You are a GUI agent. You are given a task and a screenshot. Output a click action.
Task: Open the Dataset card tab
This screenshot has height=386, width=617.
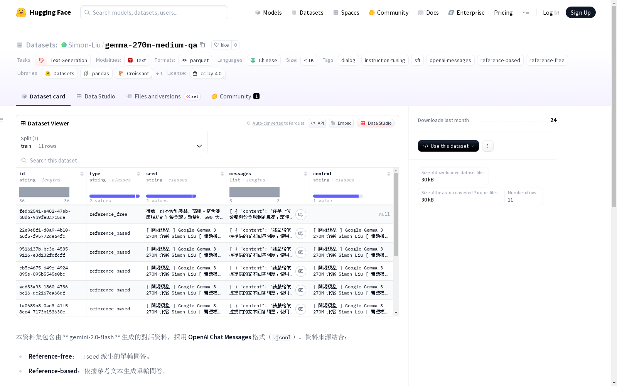pyautogui.click(x=43, y=96)
